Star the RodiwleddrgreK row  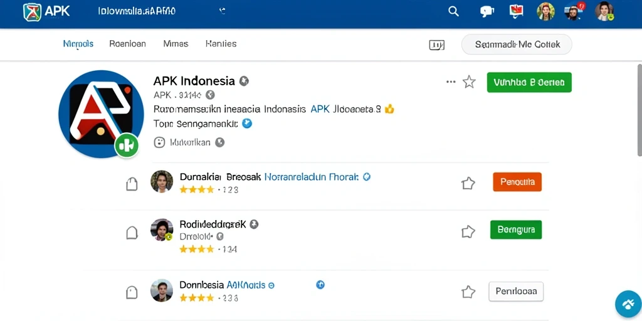(468, 232)
